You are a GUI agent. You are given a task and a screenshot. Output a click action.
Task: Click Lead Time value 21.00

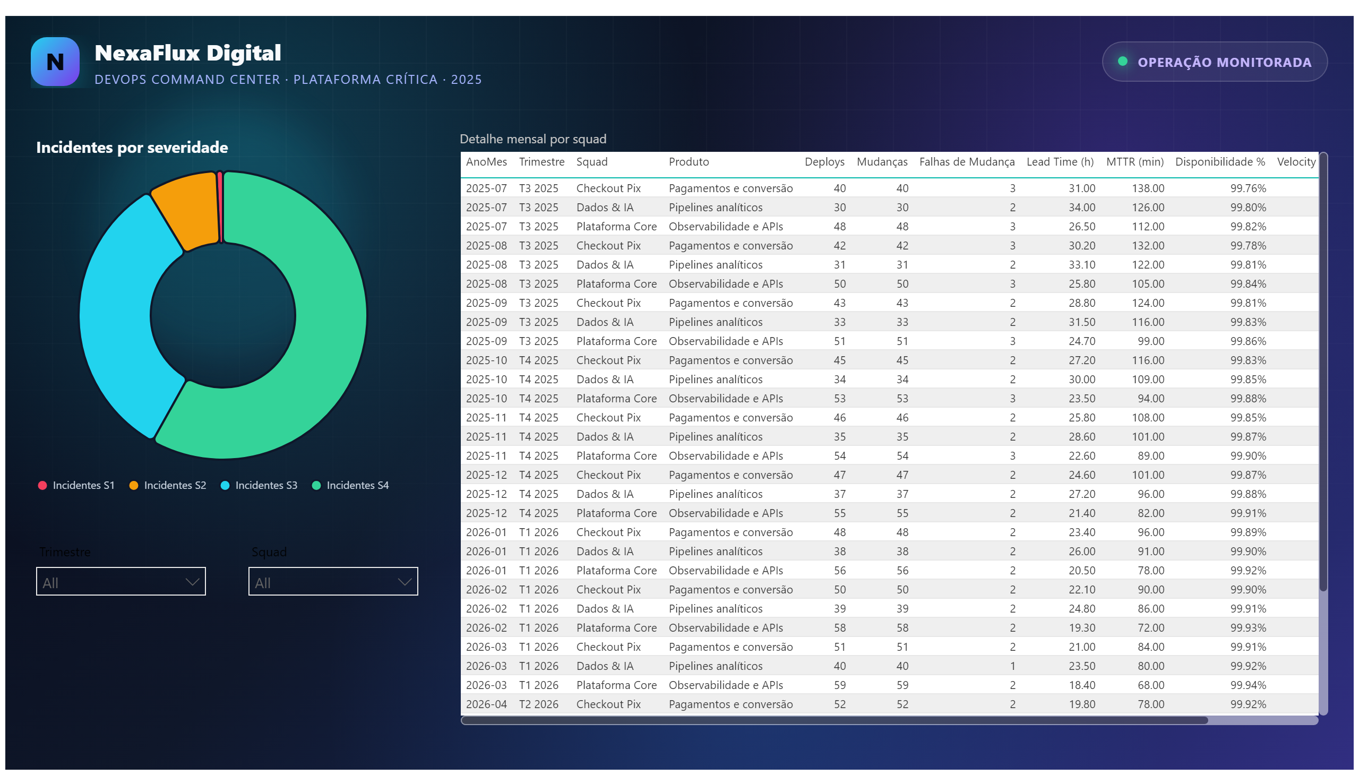pos(1082,648)
